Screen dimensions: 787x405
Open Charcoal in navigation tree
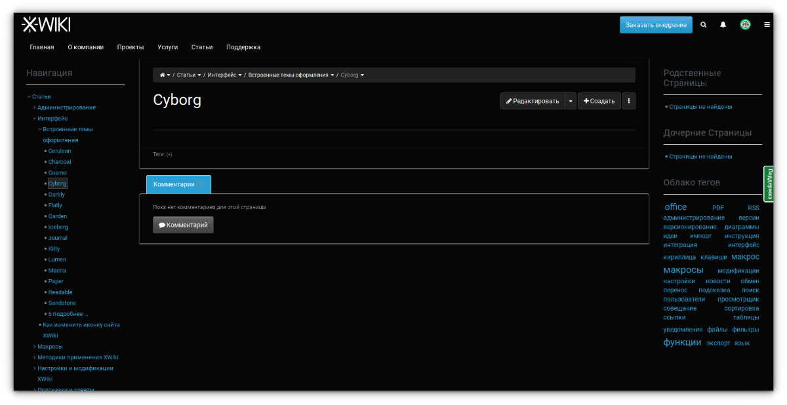coord(60,162)
